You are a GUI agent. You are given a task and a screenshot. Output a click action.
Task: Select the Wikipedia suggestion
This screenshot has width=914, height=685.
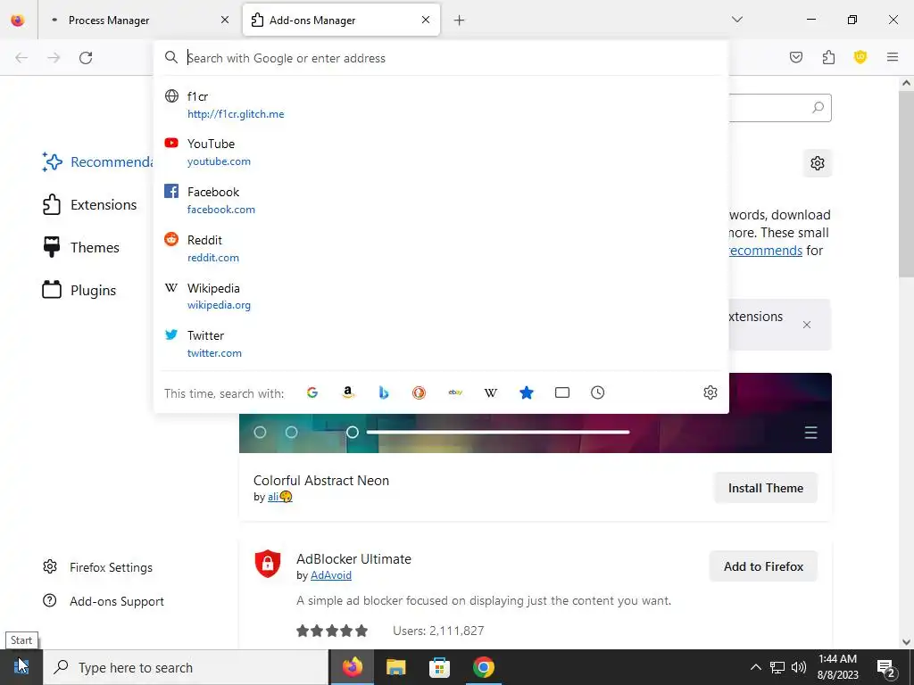(x=441, y=296)
